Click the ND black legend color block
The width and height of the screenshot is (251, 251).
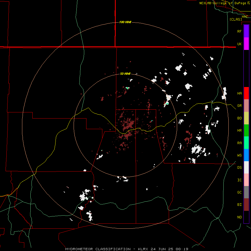pos(246,217)
